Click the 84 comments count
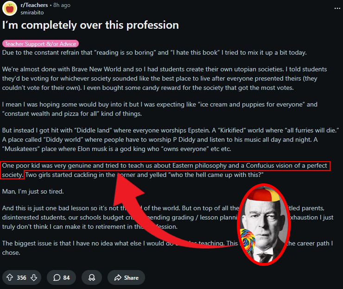The width and height of the screenshot is (343, 289). click(x=66, y=277)
